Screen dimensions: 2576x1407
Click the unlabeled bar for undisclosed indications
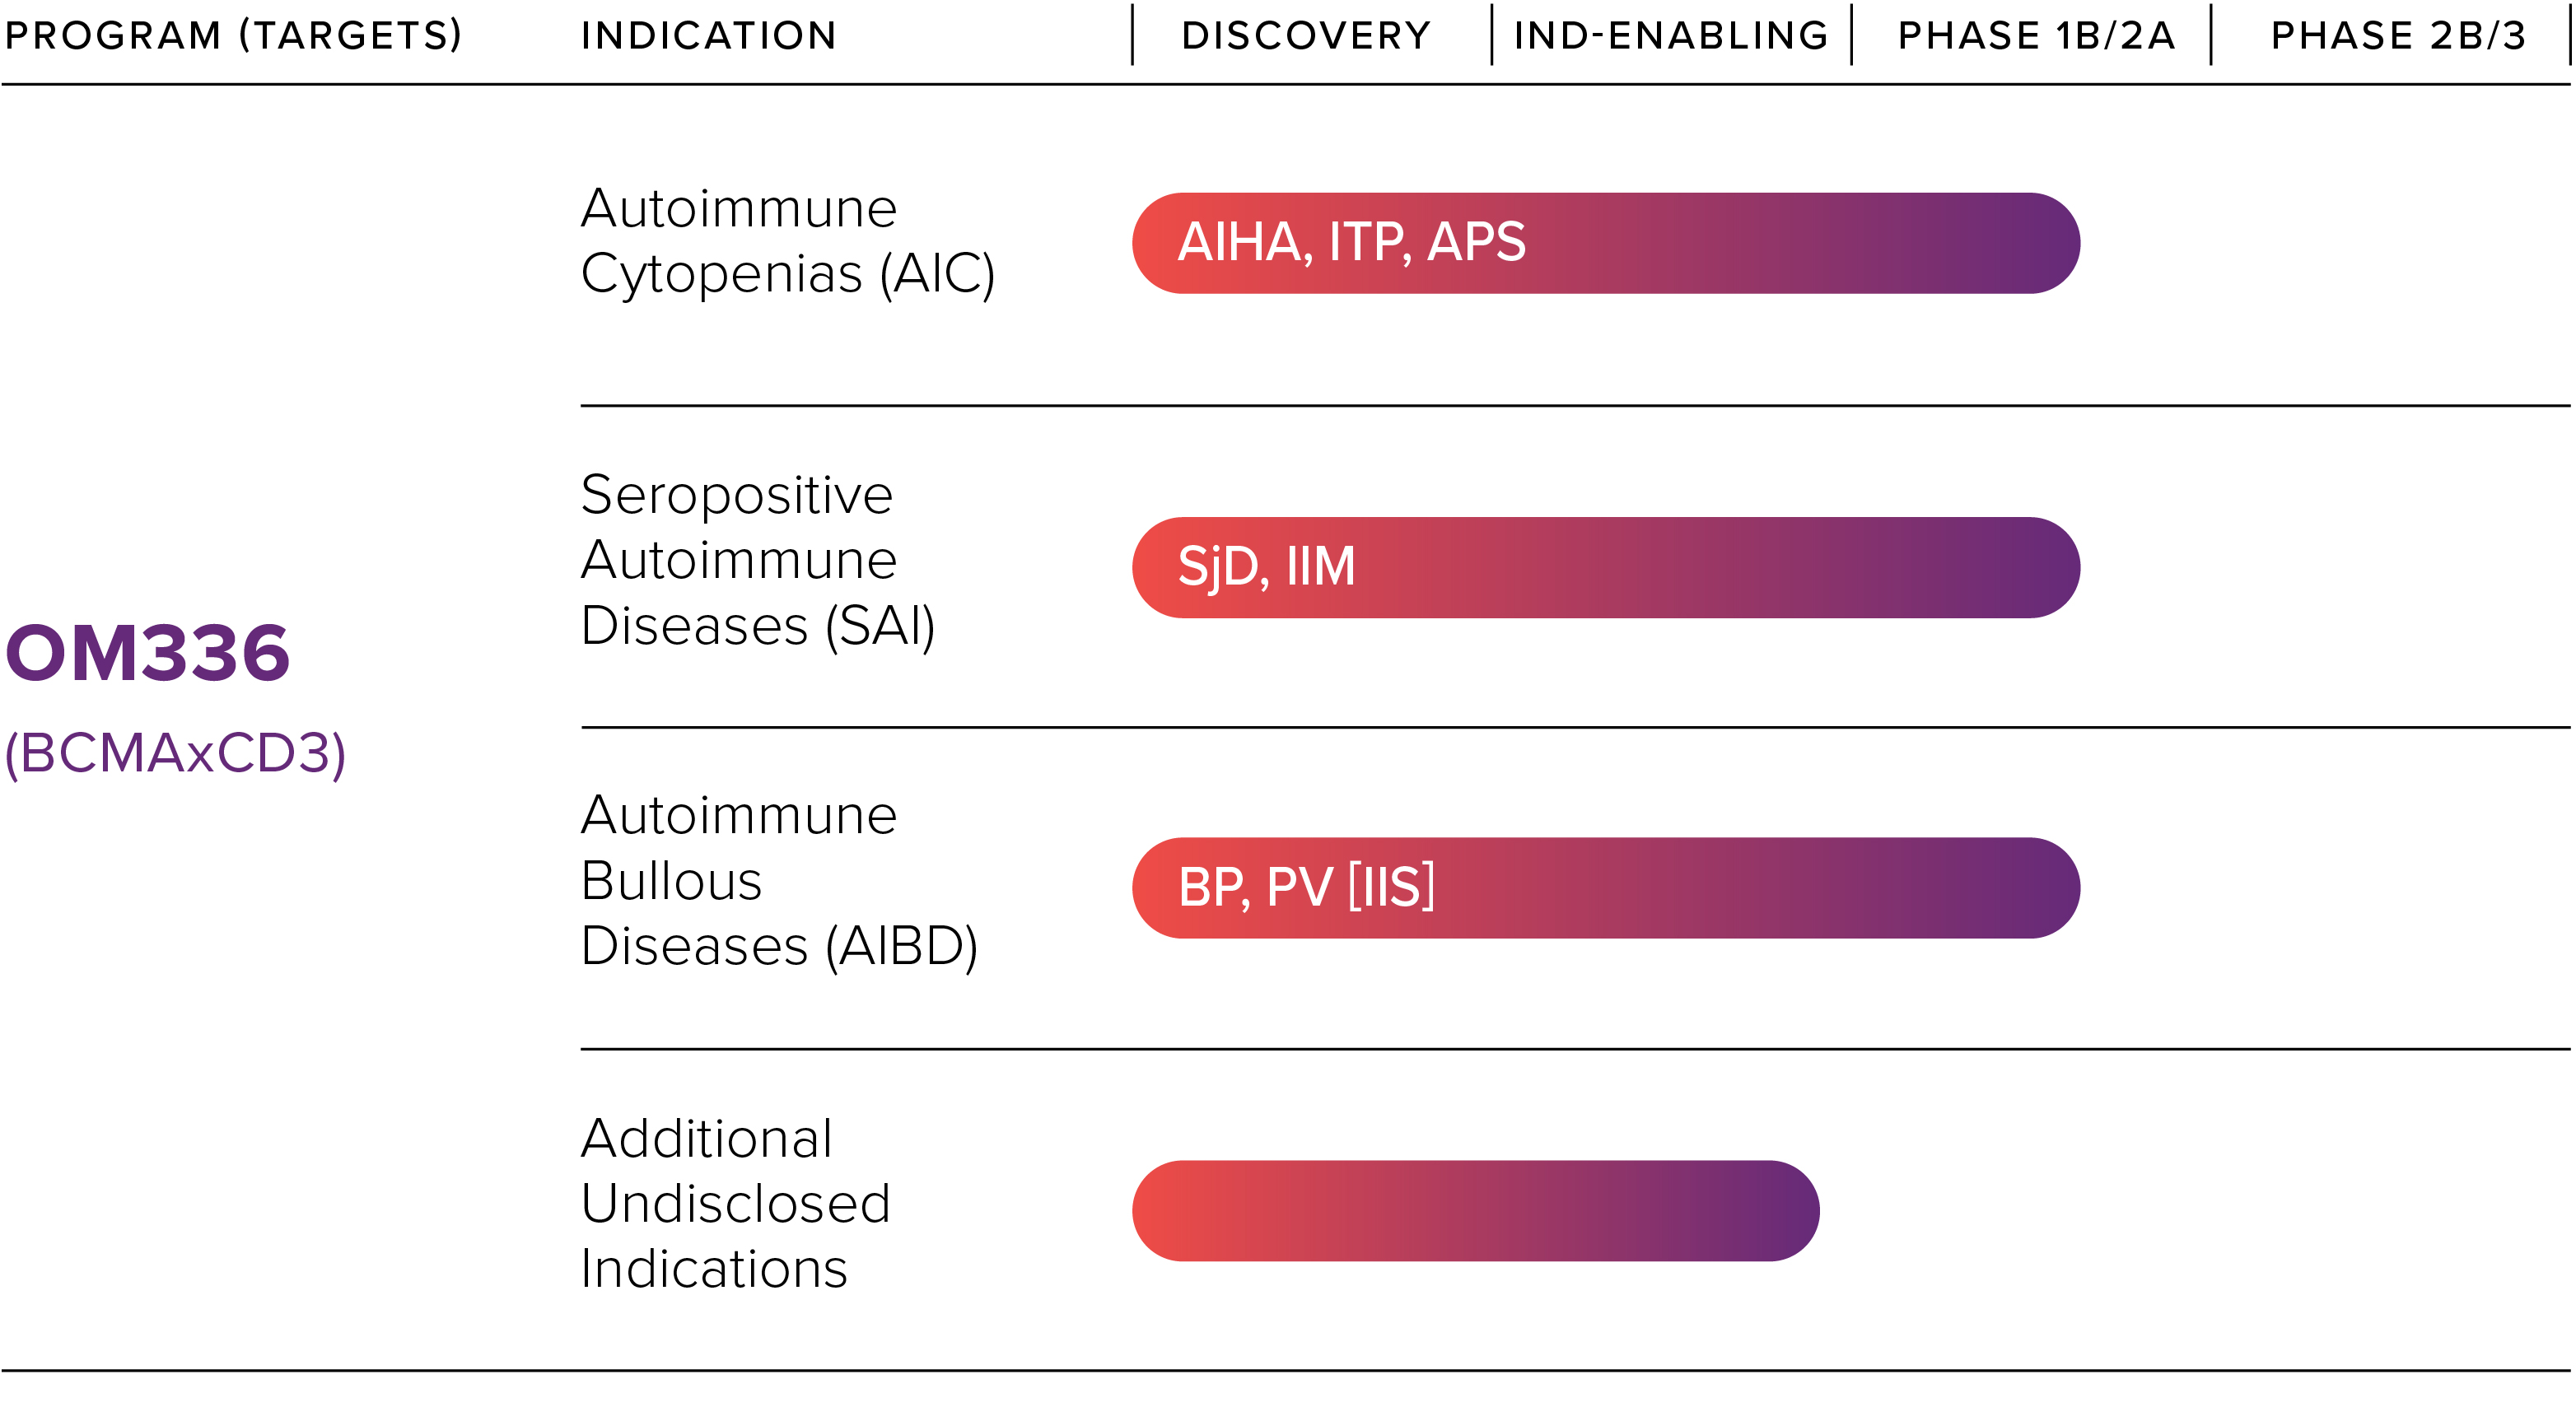[x=1475, y=1210]
